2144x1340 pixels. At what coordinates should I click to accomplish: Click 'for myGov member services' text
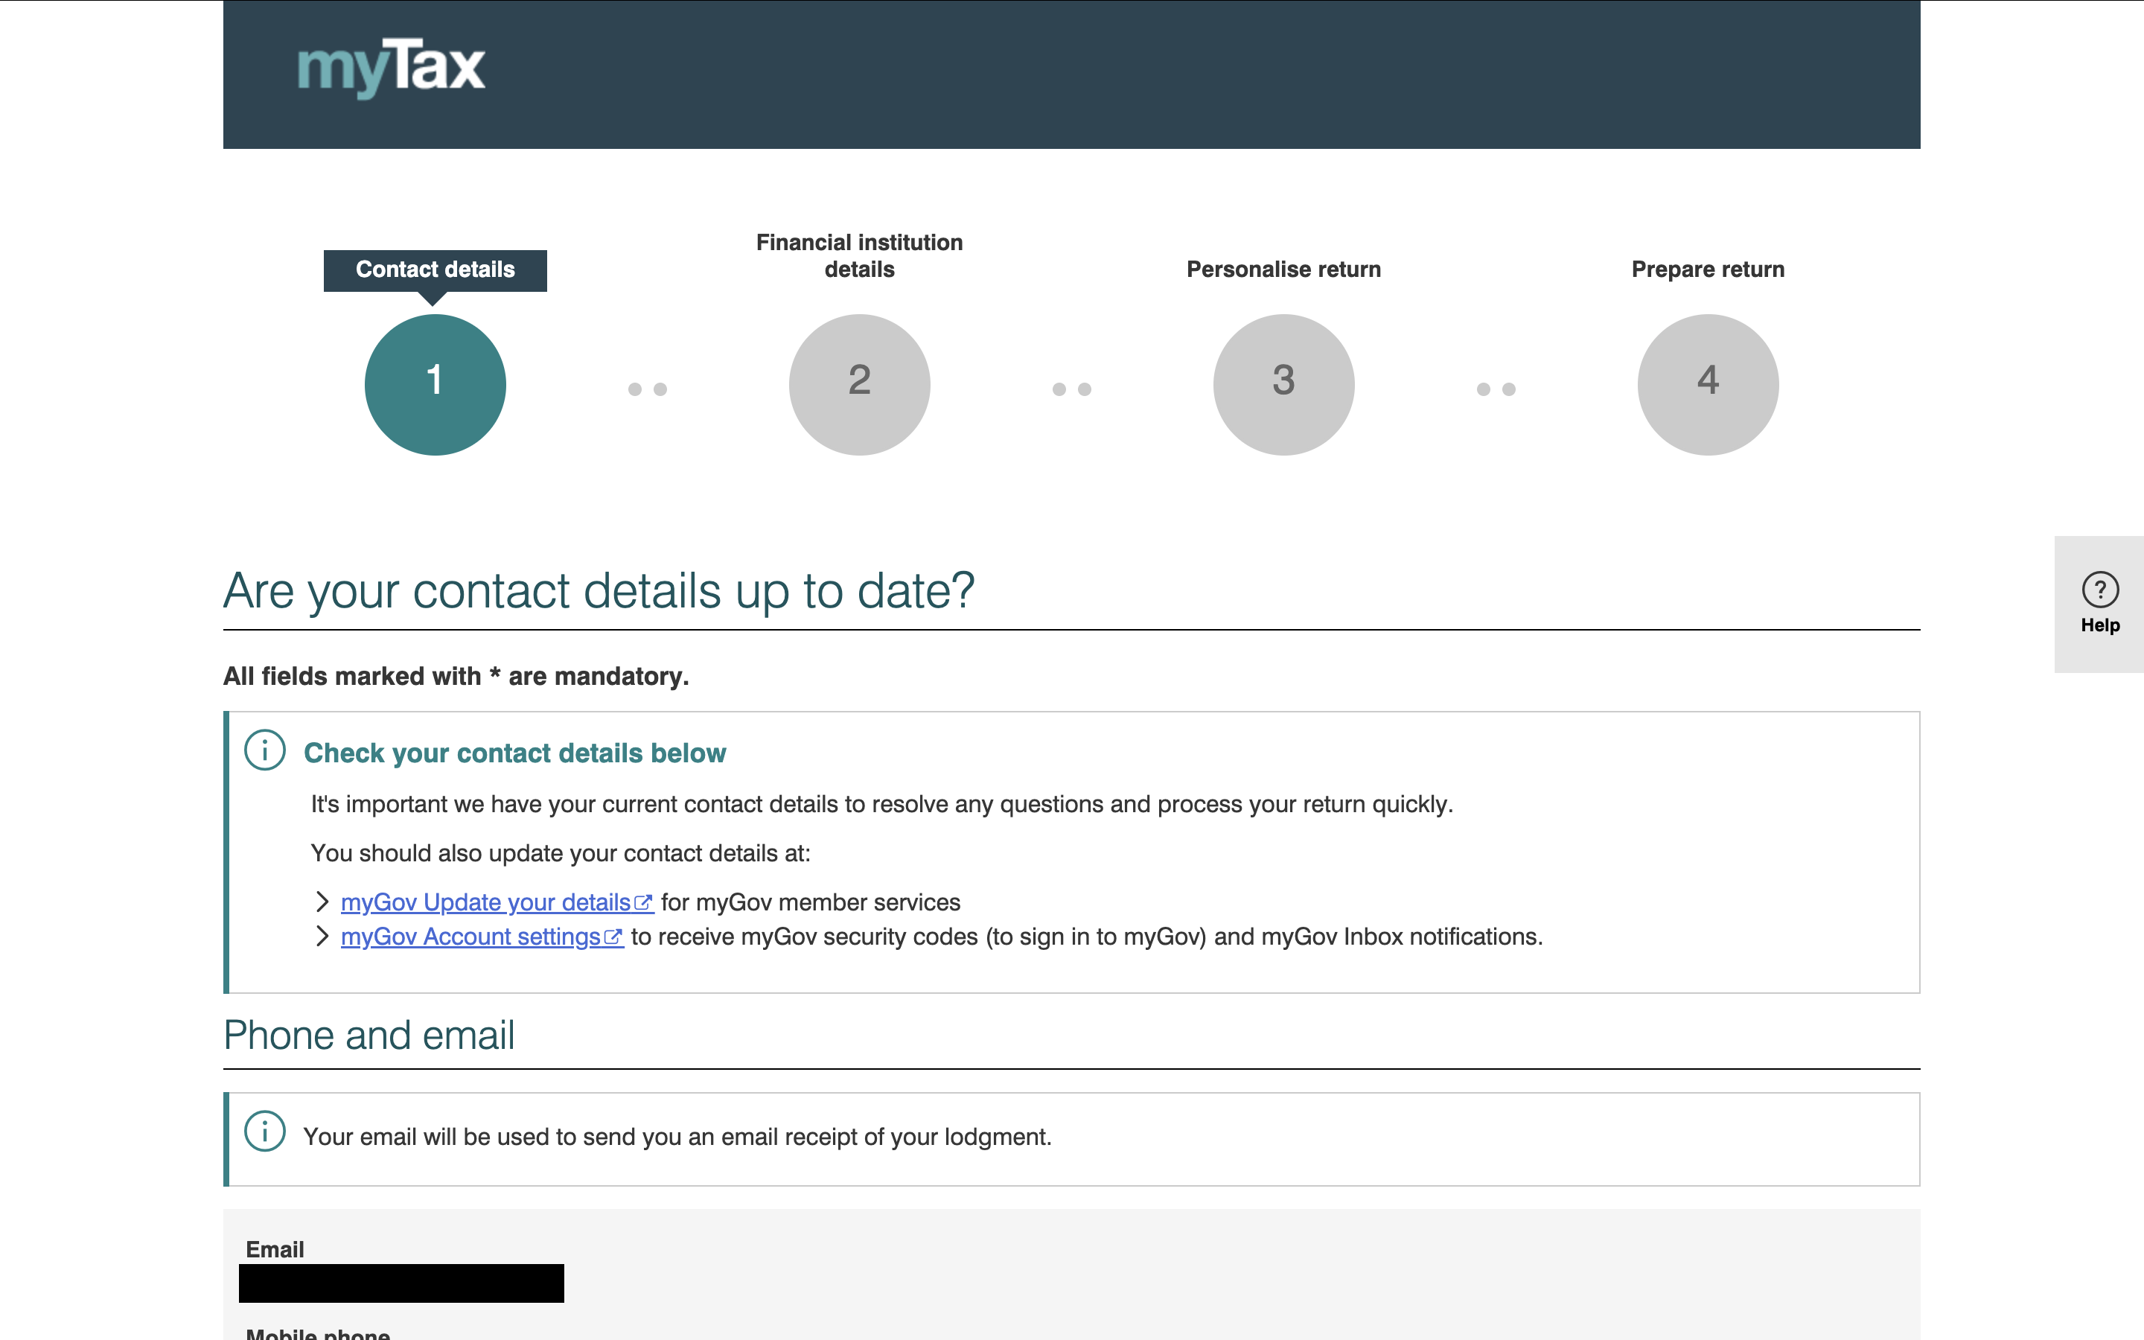point(811,902)
